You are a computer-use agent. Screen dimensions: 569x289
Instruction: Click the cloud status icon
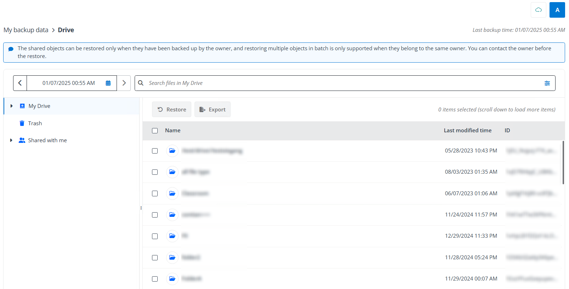[538, 10]
